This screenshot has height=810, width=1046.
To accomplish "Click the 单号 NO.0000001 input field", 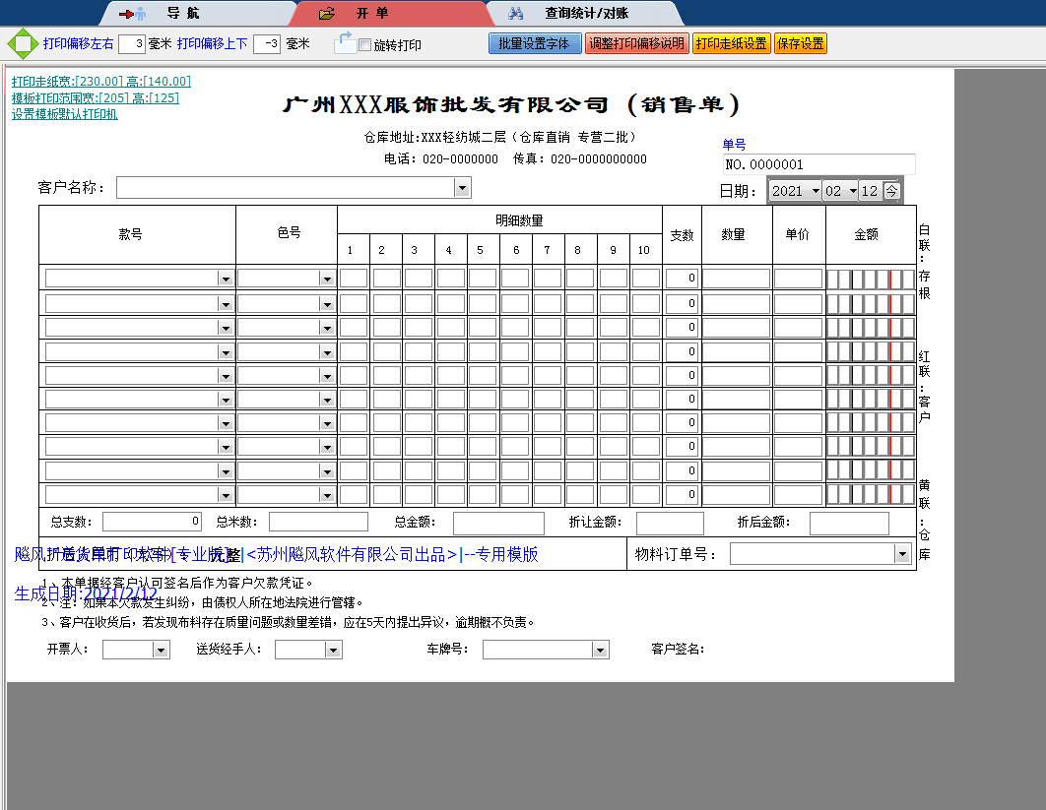I will tap(817, 164).
